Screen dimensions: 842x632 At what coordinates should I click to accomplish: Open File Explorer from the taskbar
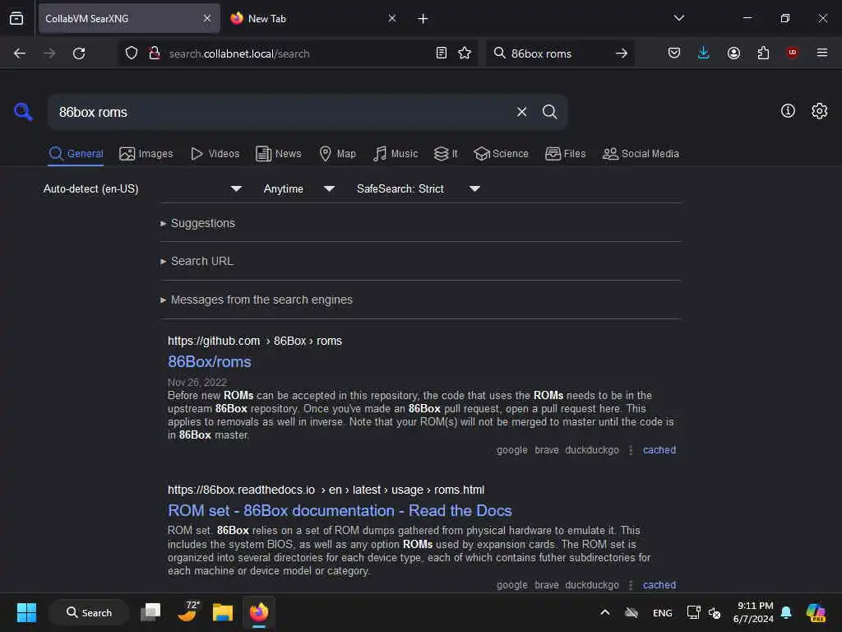(222, 612)
